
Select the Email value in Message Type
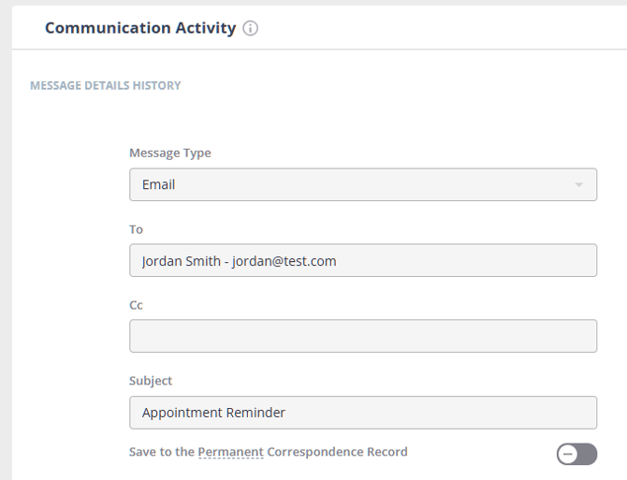coord(159,184)
